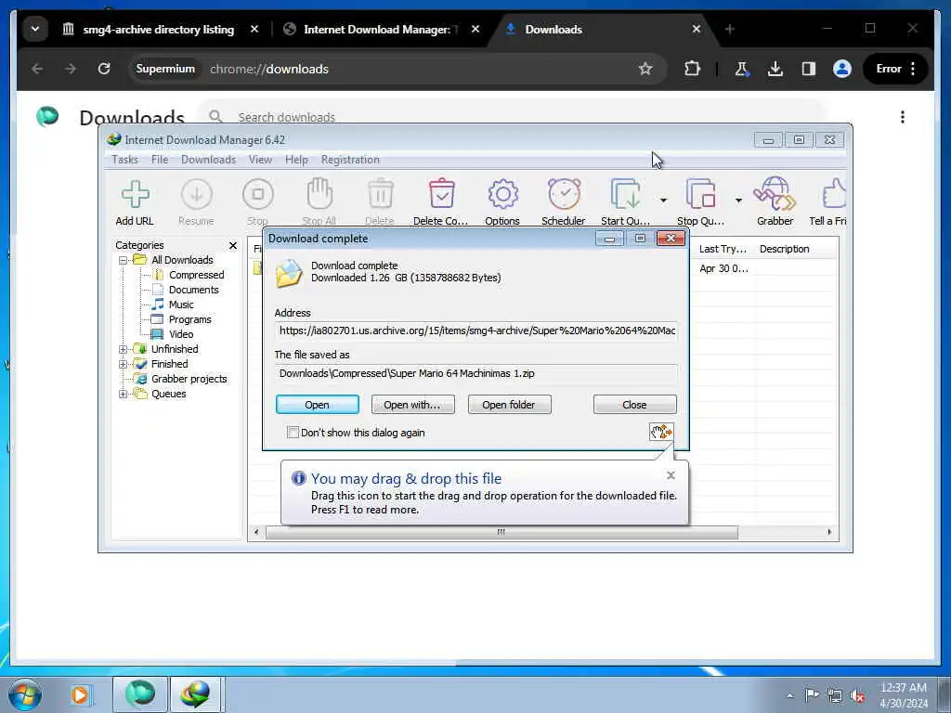Show hidden tray icons arrow
The image size is (951, 713).
pyautogui.click(x=789, y=696)
